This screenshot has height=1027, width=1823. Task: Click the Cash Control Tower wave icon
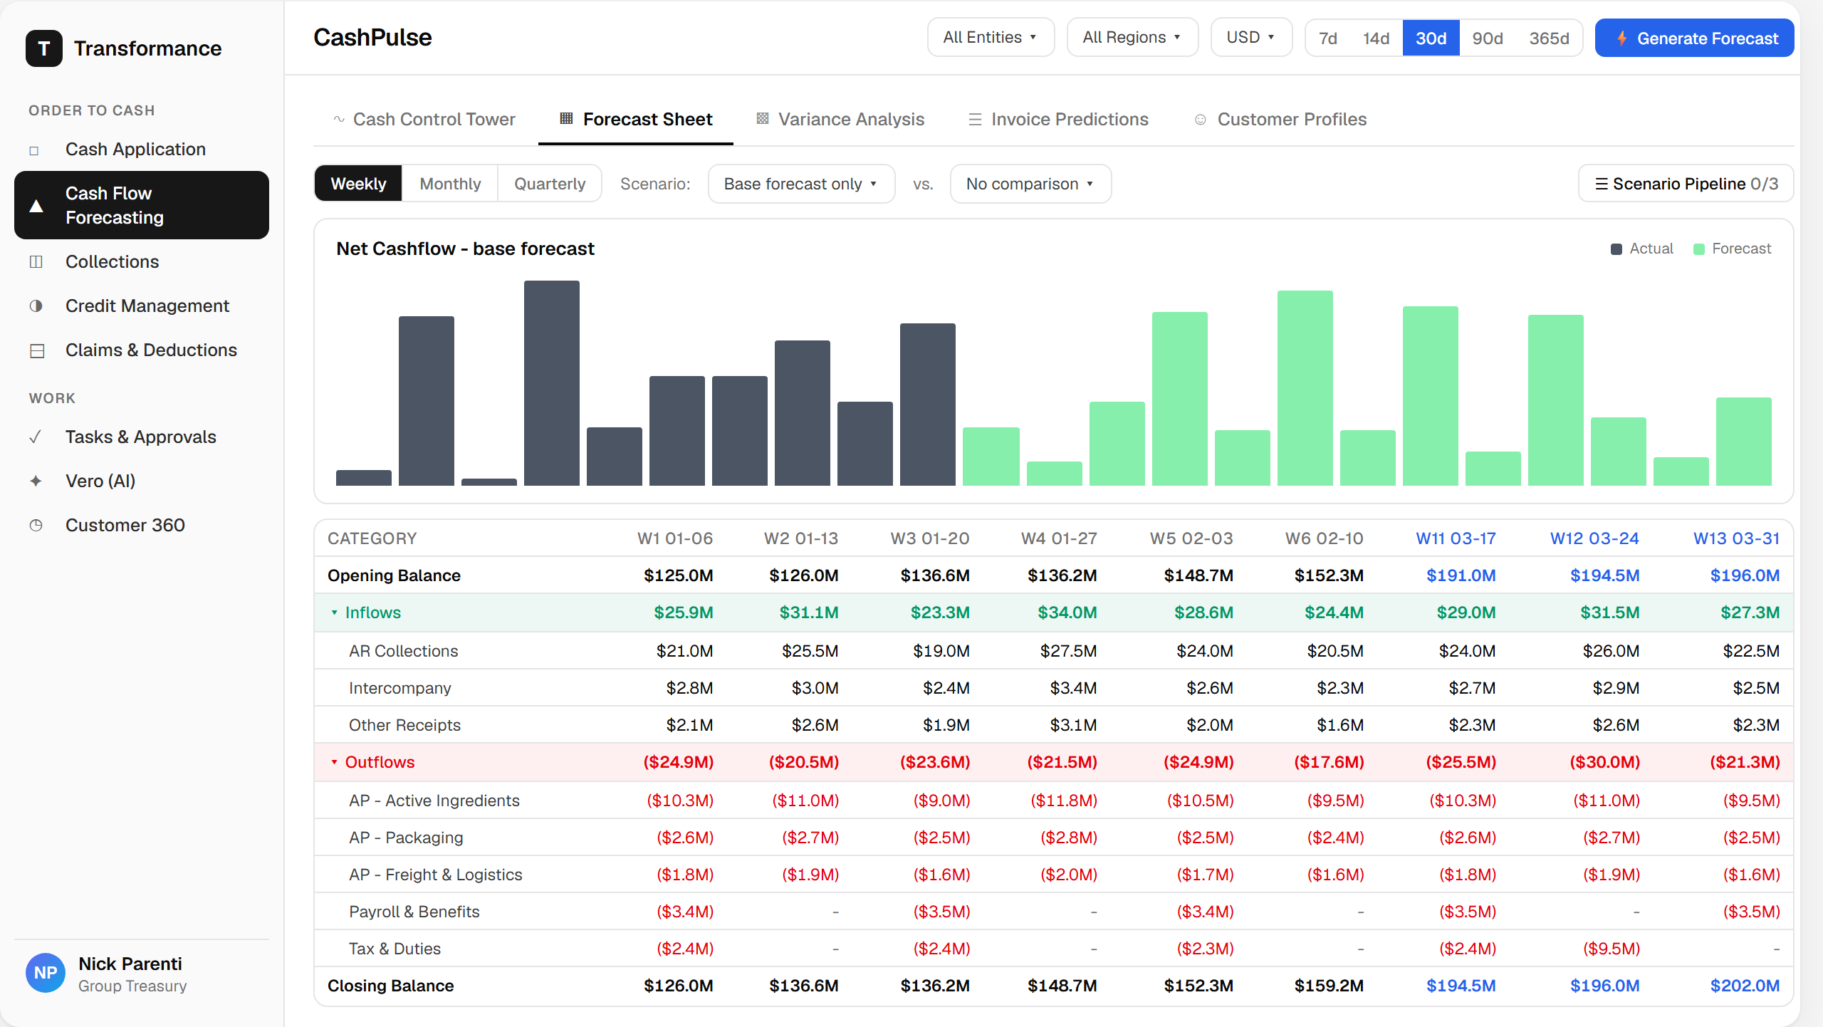pyautogui.click(x=339, y=120)
